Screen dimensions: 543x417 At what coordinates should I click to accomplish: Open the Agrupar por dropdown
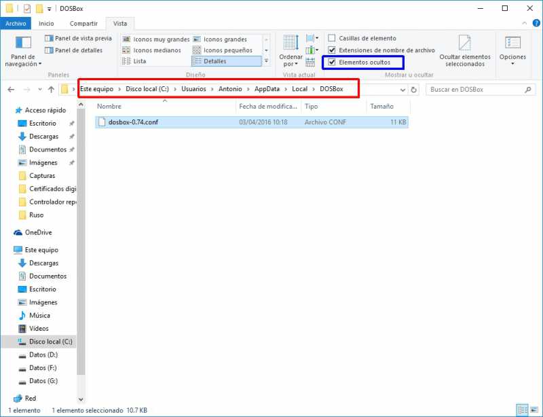(x=312, y=38)
